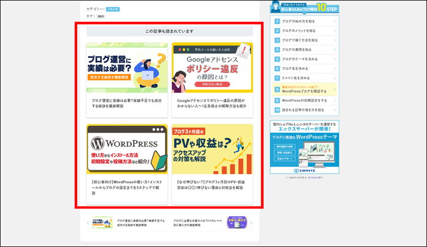Image resolution: width=427 pixels, height=247 pixels.
Task: Open ブログ運営に実績は必要? article thumbnail
Action: (127, 67)
